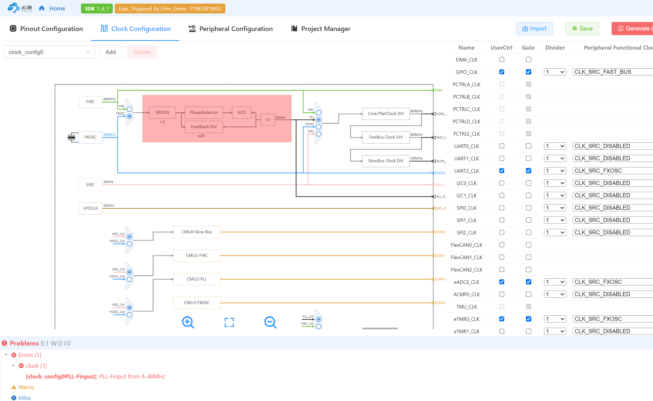The image size is (653, 401).
Task: Open the GPIO_CLK divider dropdown
Action: click(x=555, y=72)
